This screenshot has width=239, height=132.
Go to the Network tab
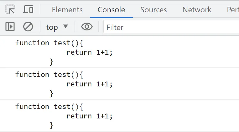pyautogui.click(x=197, y=10)
